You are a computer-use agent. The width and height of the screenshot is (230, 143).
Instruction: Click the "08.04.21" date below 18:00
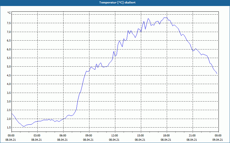point(166,140)
